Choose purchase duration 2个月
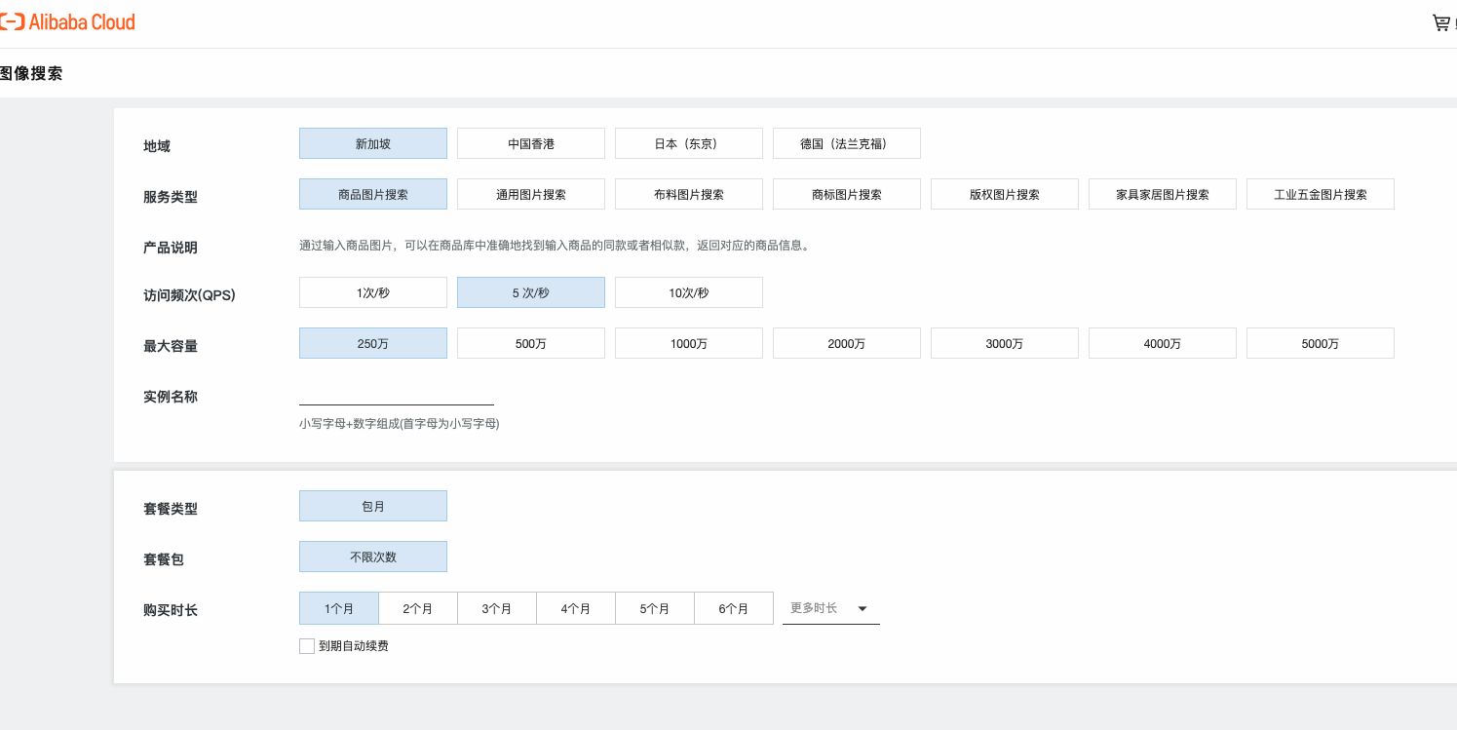Image resolution: width=1457 pixels, height=730 pixels. pyautogui.click(x=418, y=608)
